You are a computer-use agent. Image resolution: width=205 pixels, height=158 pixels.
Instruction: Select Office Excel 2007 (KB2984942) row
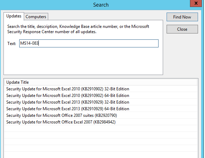pos(101,122)
